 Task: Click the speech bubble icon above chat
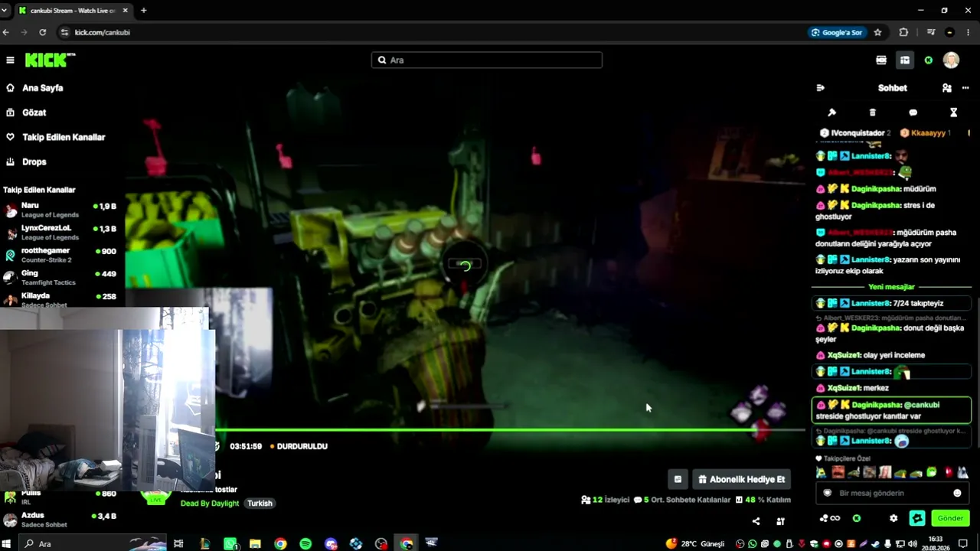(x=913, y=112)
